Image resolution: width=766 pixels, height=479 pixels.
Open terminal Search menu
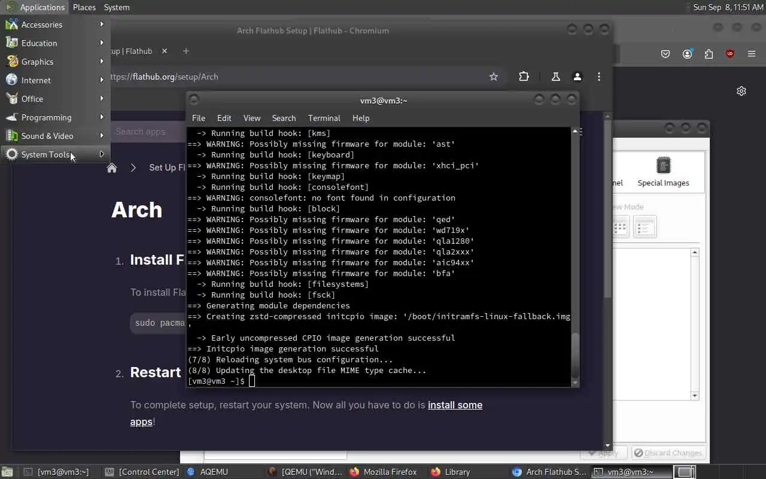pos(284,118)
